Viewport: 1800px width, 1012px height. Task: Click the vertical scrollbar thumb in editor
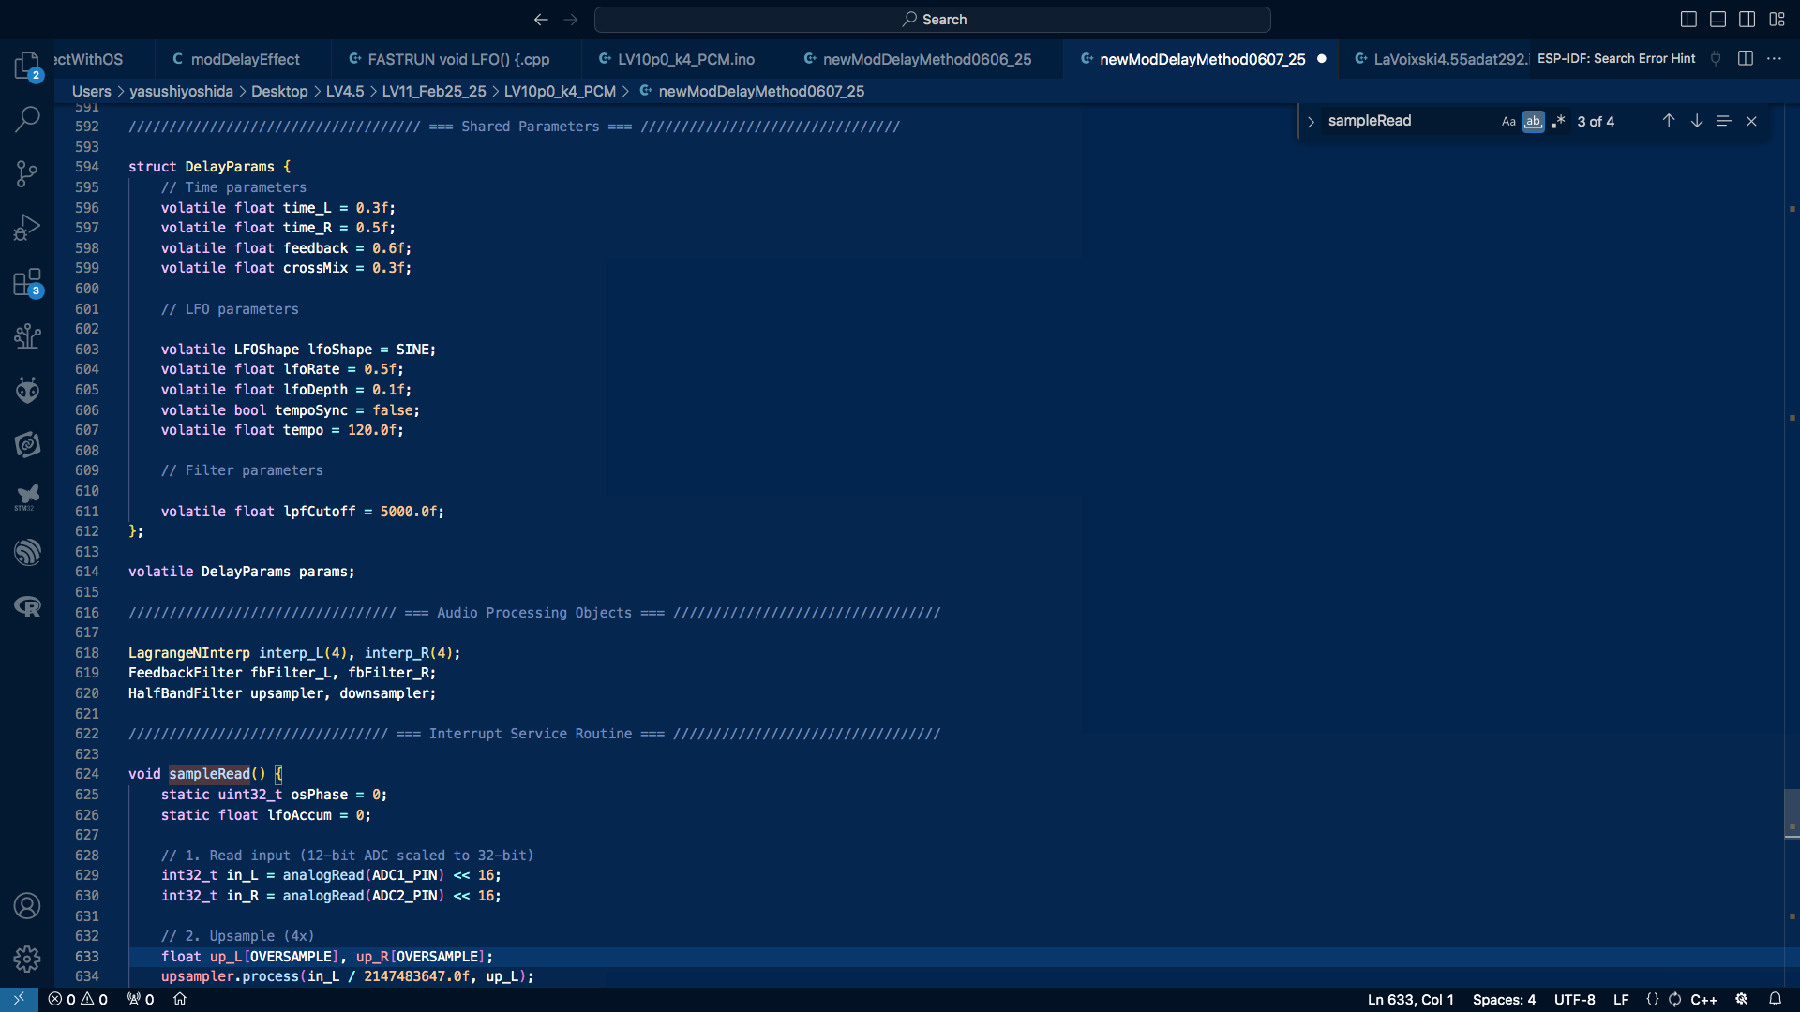coord(1791,813)
